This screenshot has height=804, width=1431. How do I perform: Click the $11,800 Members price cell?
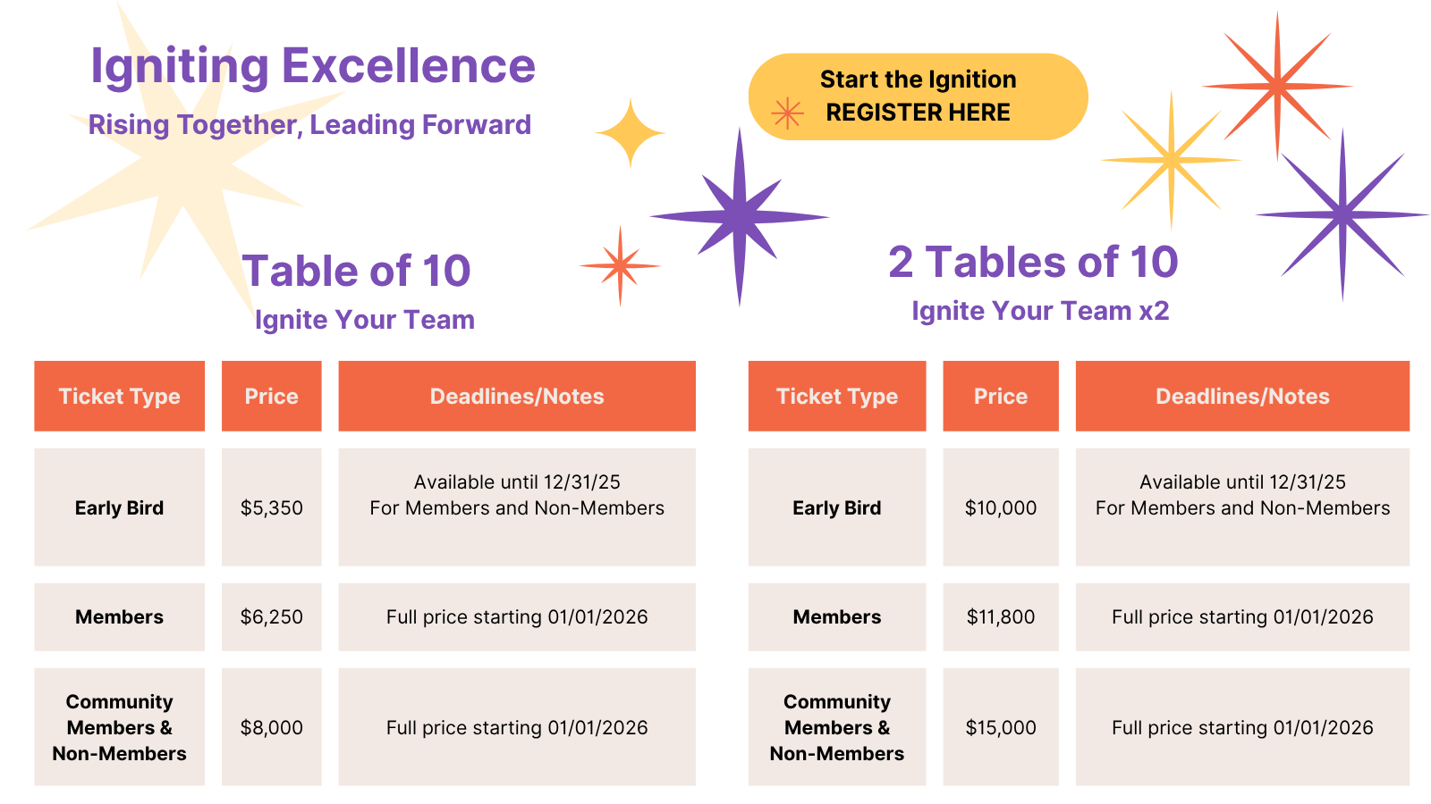click(1001, 616)
